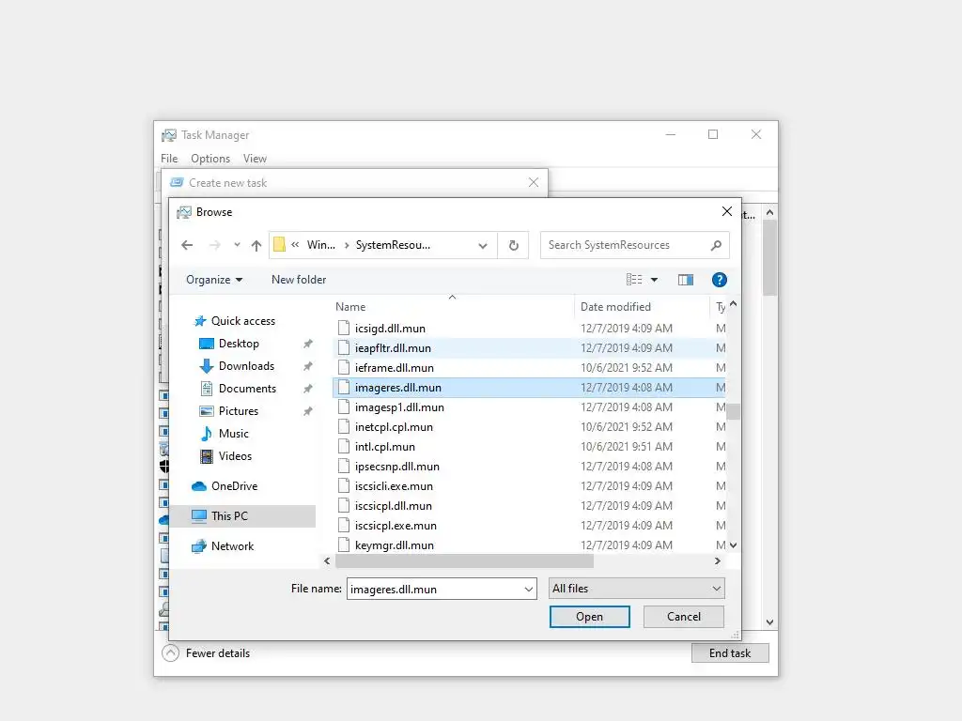Click the up-one-level arrow in Browse
The image size is (962, 721).
256,245
